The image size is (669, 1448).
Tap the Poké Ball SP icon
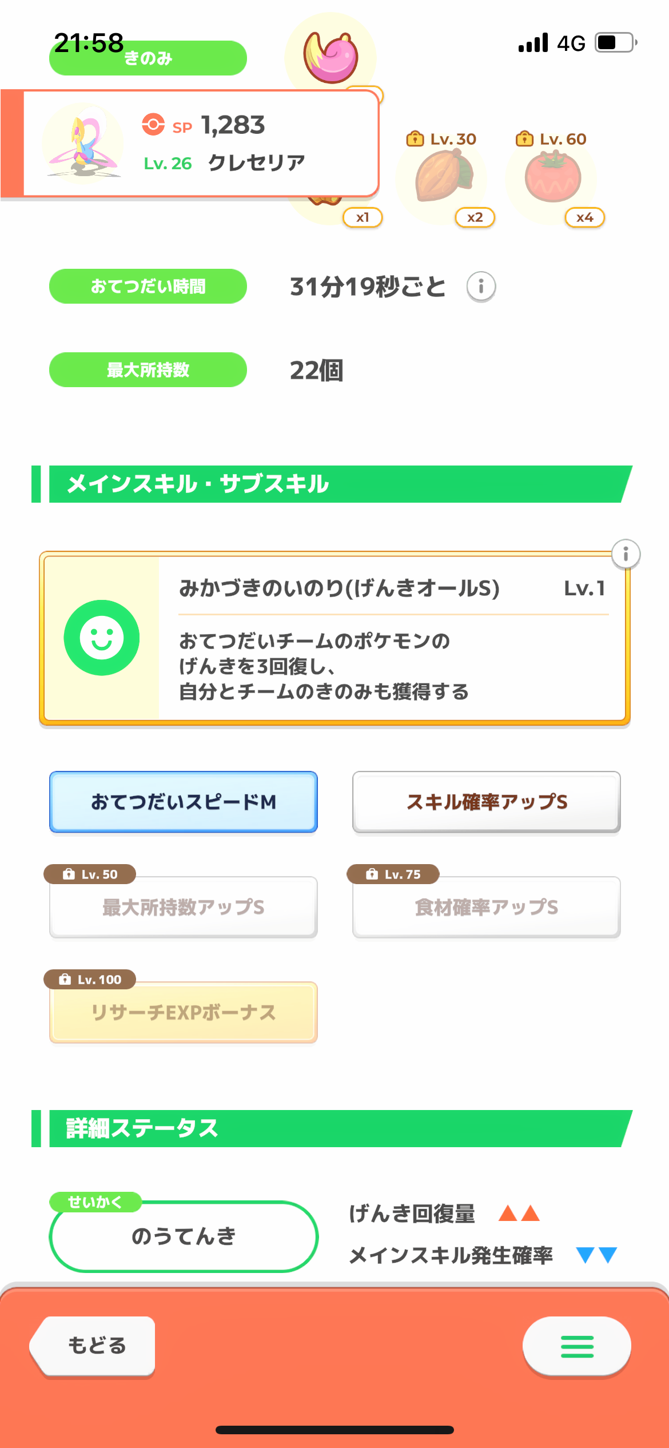click(x=153, y=124)
